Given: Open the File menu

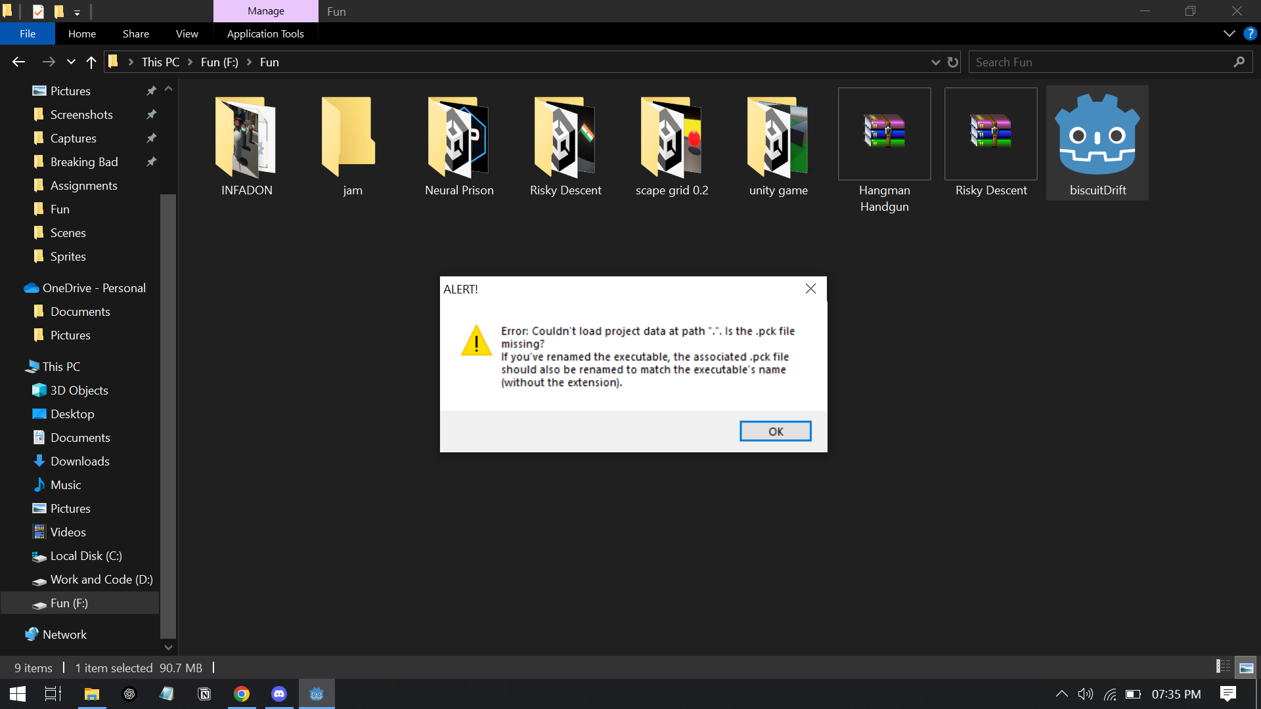Looking at the screenshot, I should click(x=28, y=33).
